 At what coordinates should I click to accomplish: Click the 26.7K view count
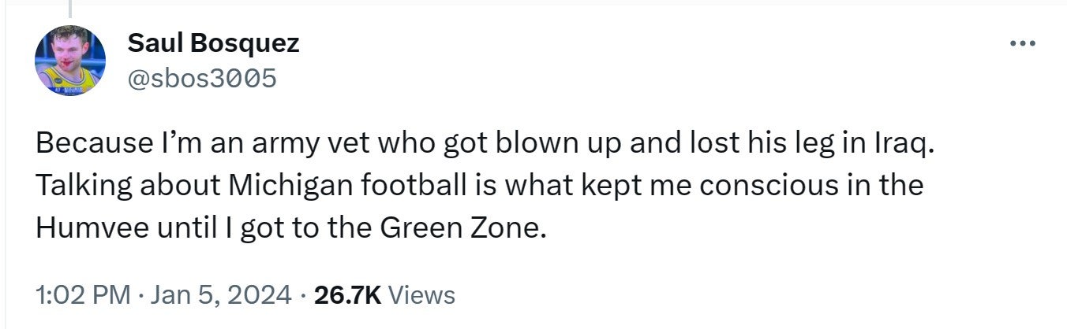pyautogui.click(x=347, y=295)
